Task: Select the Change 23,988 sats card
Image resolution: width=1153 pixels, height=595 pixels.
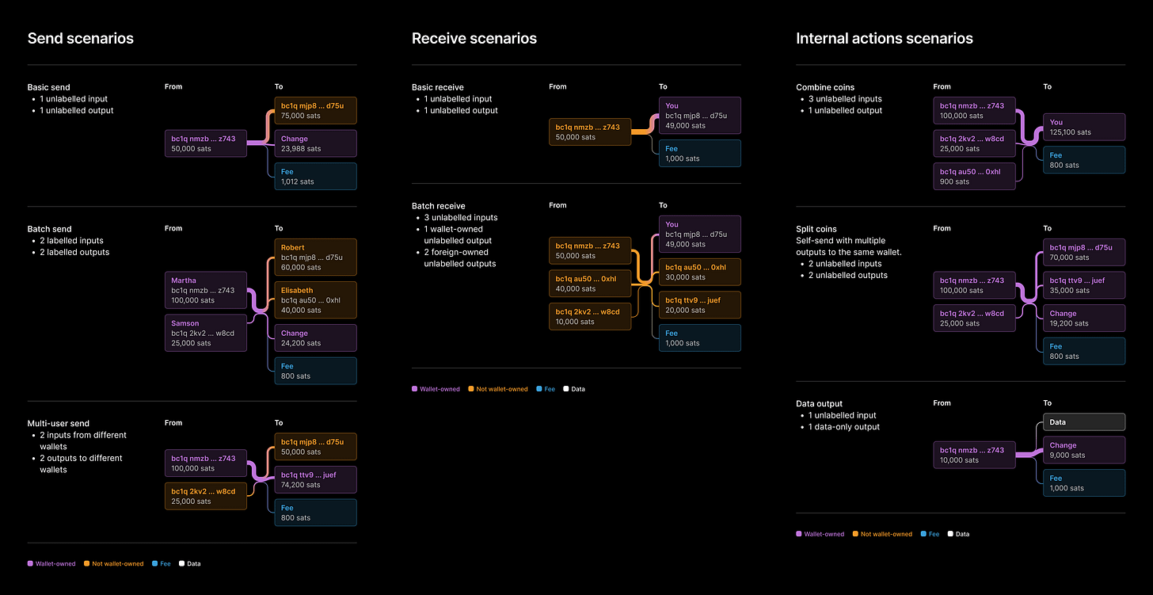Action: click(x=316, y=143)
